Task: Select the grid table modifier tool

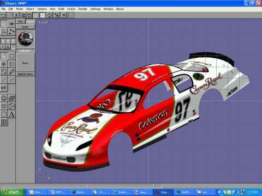Action: [4, 122]
